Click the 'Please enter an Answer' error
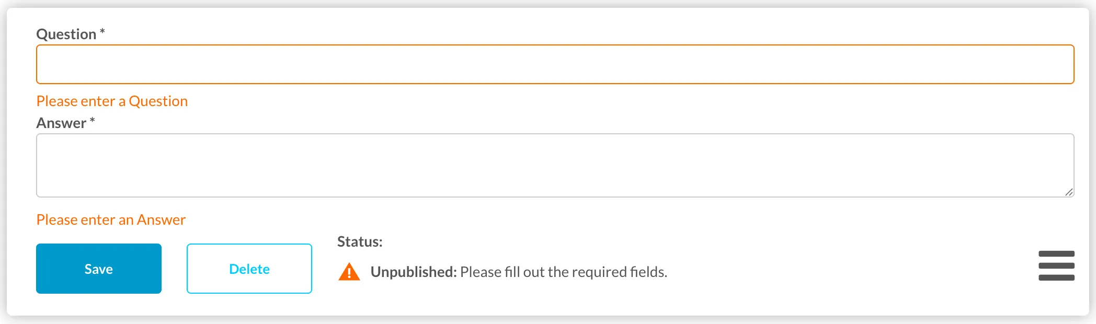Viewport: 1096px width, 324px height. [x=111, y=219]
